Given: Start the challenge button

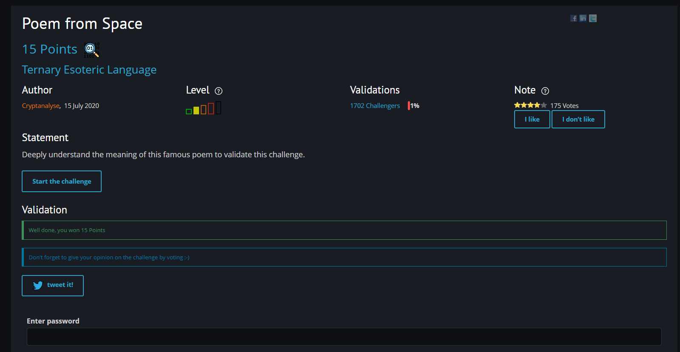Looking at the screenshot, I should [62, 182].
